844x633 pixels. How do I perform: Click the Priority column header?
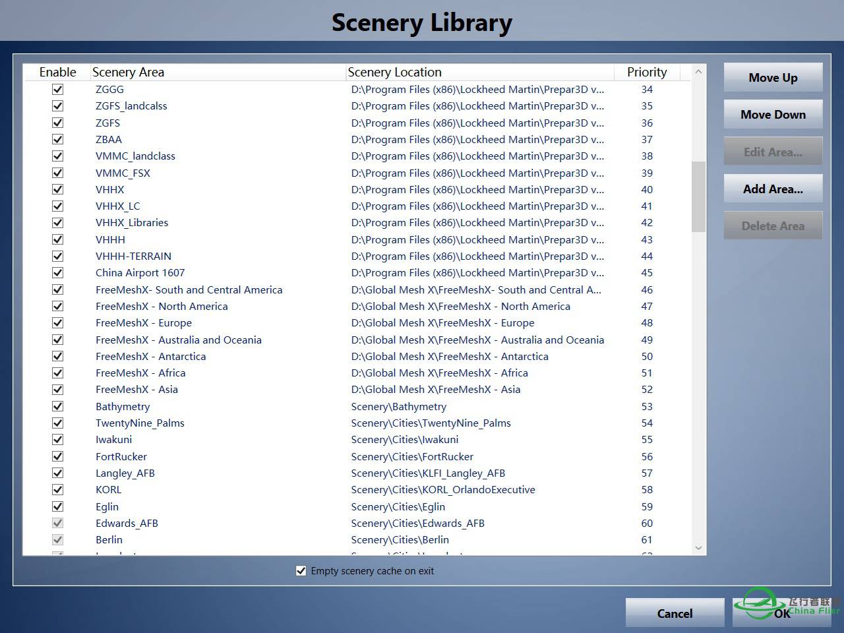(646, 73)
